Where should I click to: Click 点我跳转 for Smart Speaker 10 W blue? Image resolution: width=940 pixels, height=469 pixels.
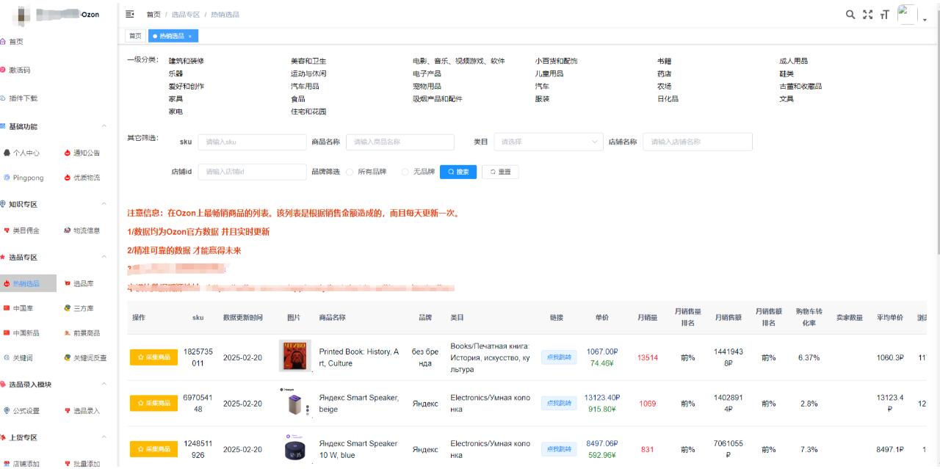(x=558, y=449)
